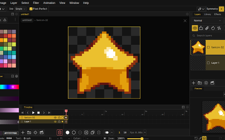
Task: Lock Layer 1 in the timeline
Action: pos(59,122)
